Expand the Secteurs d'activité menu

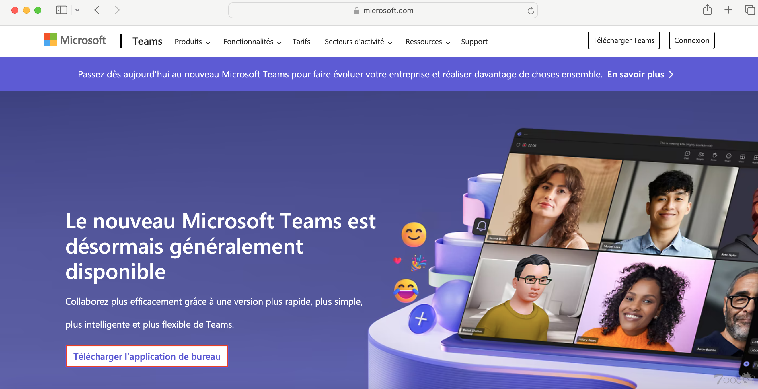point(358,42)
